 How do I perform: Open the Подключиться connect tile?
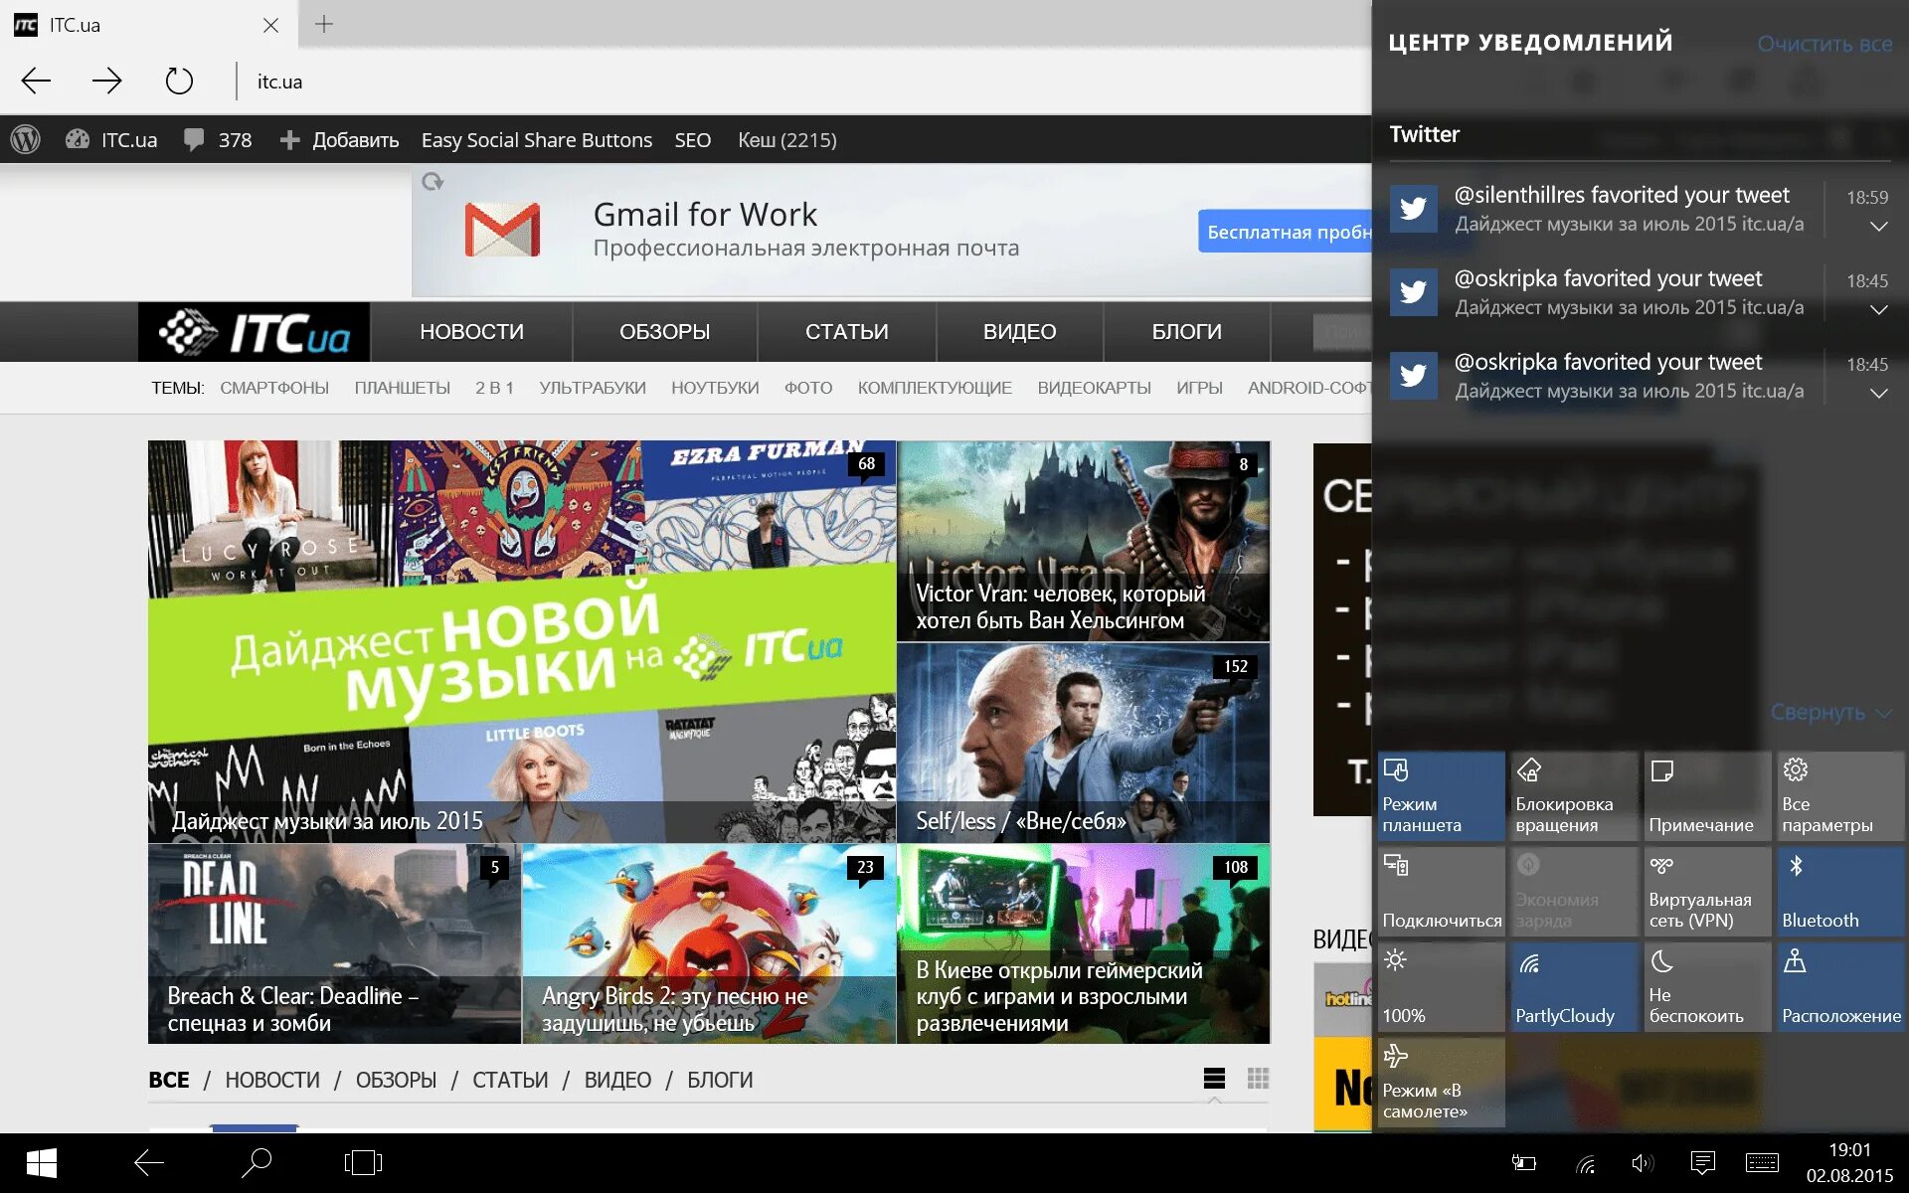(x=1441, y=892)
